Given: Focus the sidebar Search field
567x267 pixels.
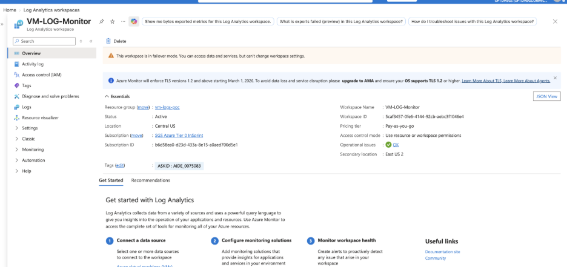Looking at the screenshot, I should pos(44,41).
